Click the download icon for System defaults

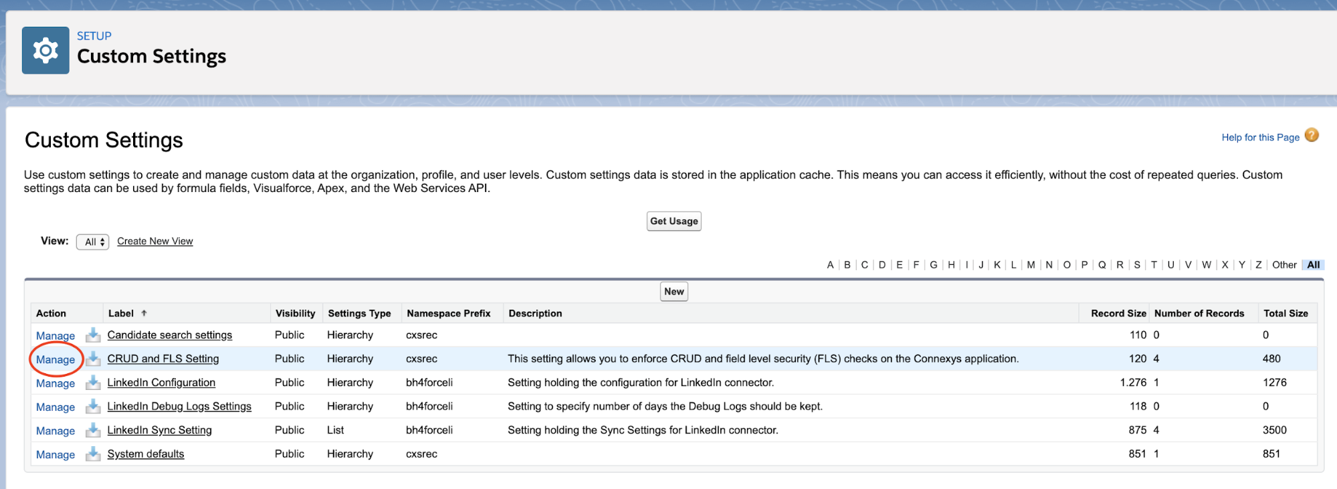tap(93, 454)
